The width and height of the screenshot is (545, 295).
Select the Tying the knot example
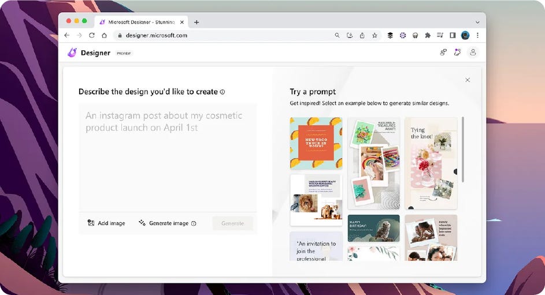[x=431, y=163]
